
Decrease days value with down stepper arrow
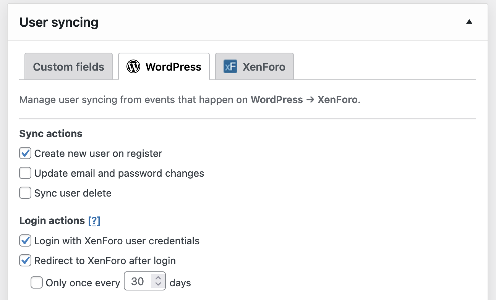click(158, 285)
